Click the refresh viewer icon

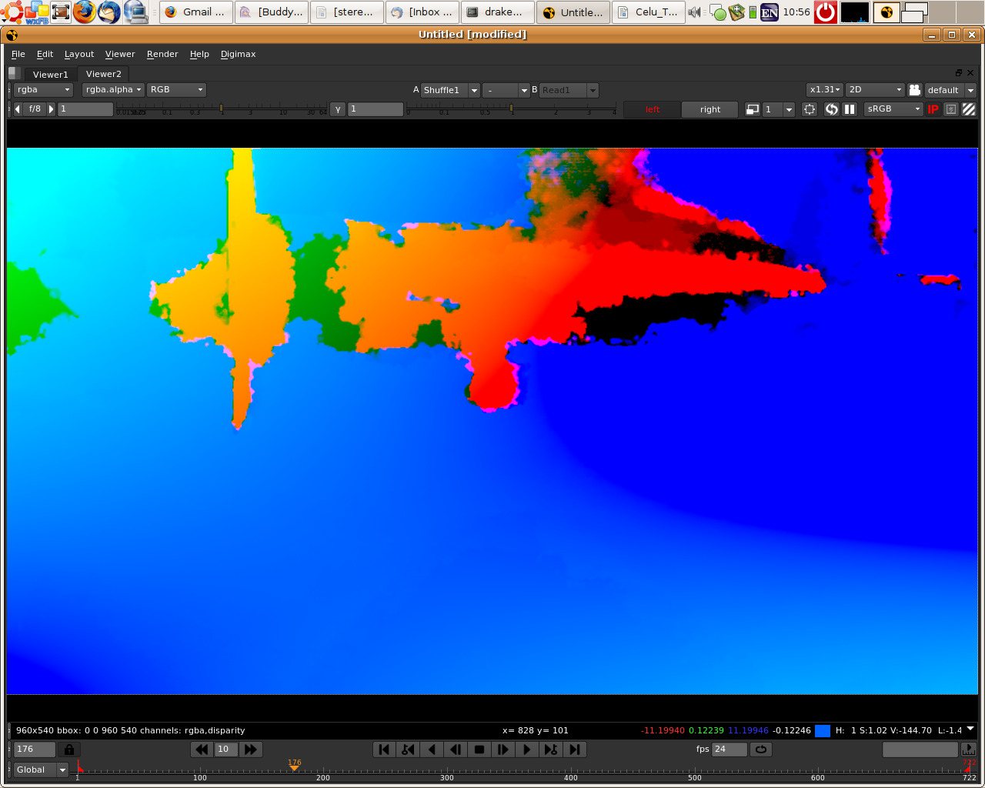[x=831, y=109]
